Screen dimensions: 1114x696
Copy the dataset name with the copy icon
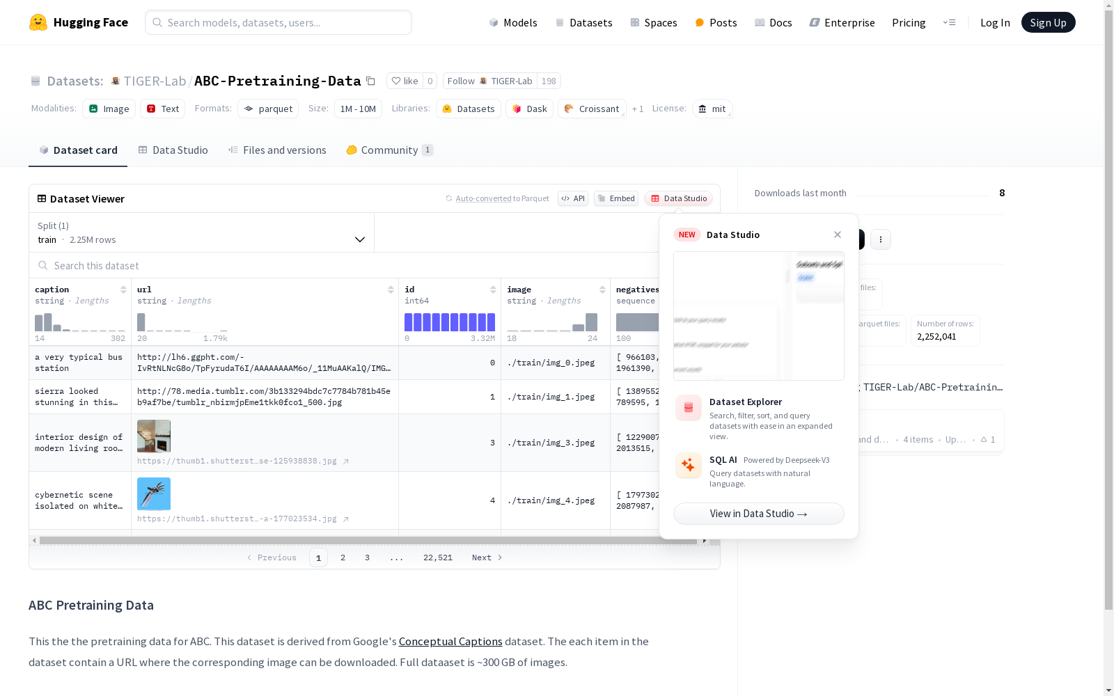click(370, 81)
